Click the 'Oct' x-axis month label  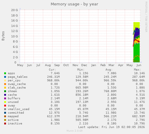coord(66,65)
